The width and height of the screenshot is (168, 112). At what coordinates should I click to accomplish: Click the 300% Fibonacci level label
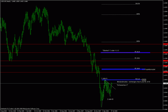point(138,14)
